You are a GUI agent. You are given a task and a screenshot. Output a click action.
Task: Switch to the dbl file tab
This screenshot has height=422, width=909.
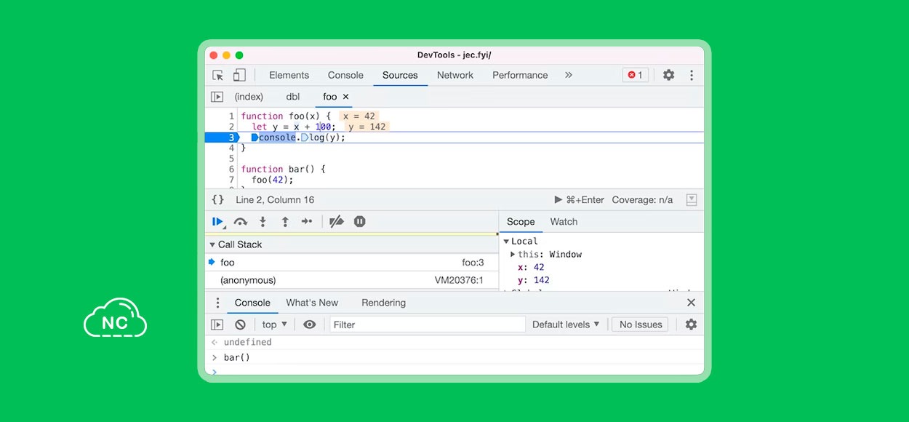293,97
